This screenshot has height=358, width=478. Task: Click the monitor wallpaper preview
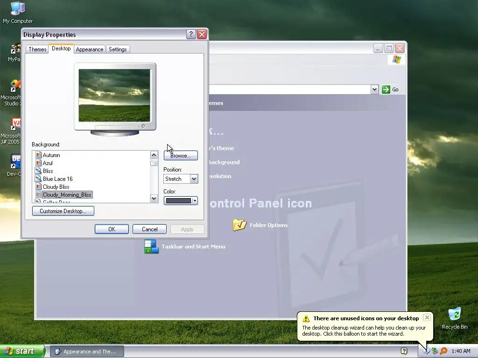pos(114,95)
